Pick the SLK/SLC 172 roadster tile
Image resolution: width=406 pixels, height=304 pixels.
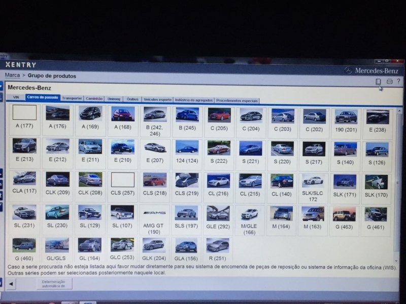[x=313, y=188]
